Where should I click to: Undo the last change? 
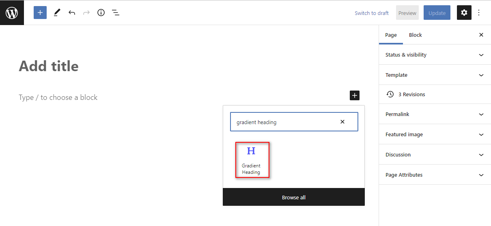coord(72,13)
